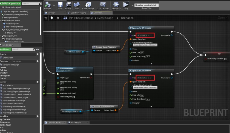Click the Browse magnifier icon

[68, 5]
